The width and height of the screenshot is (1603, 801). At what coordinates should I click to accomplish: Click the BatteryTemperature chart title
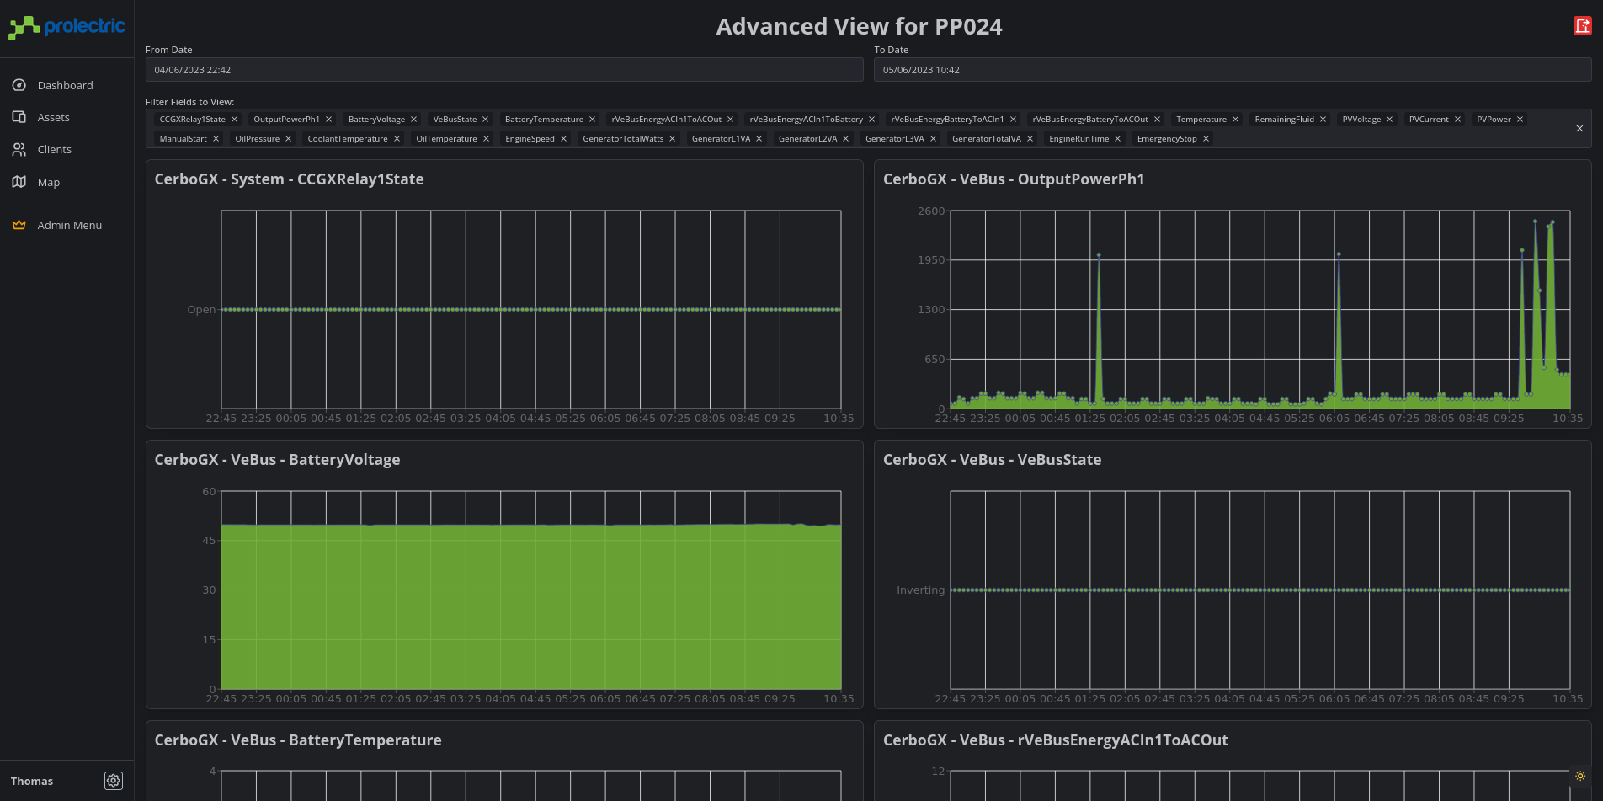298,740
